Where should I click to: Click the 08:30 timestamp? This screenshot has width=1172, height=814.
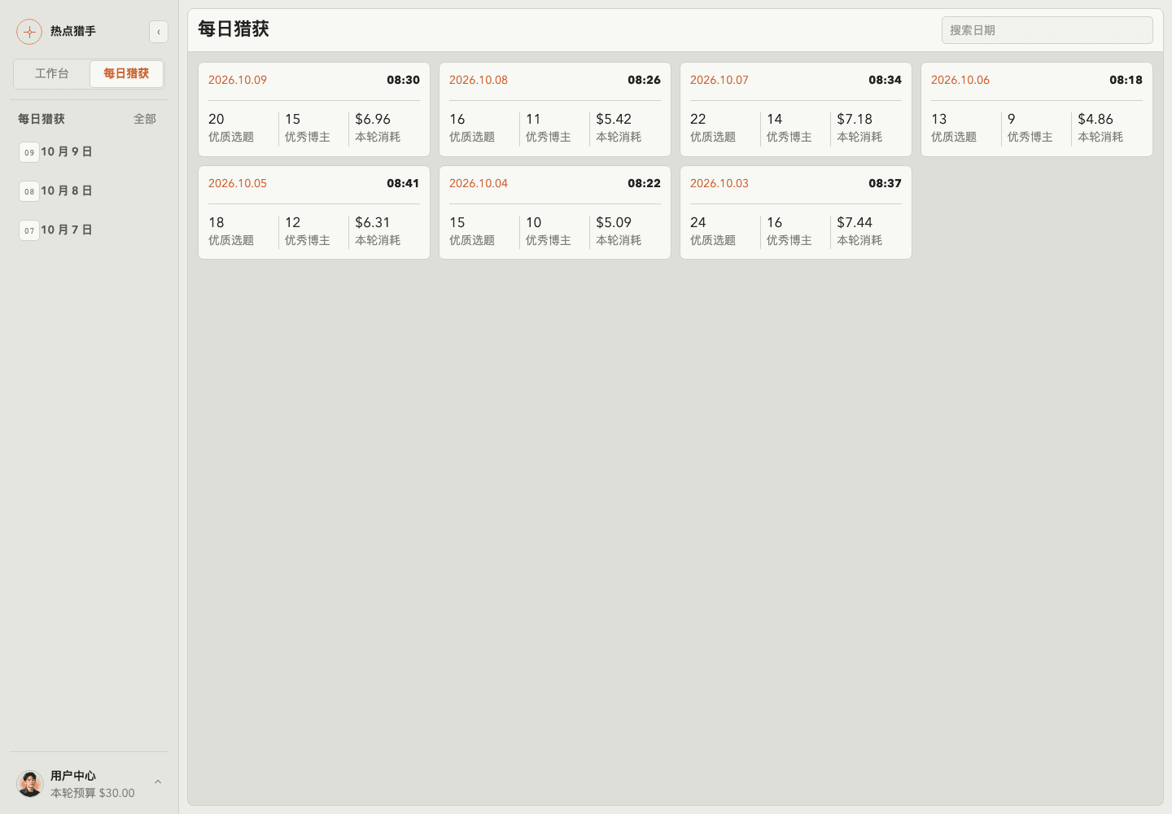click(x=403, y=80)
